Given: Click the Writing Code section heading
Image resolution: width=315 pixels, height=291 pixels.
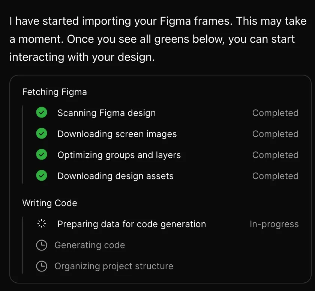Looking at the screenshot, I should pos(49,203).
